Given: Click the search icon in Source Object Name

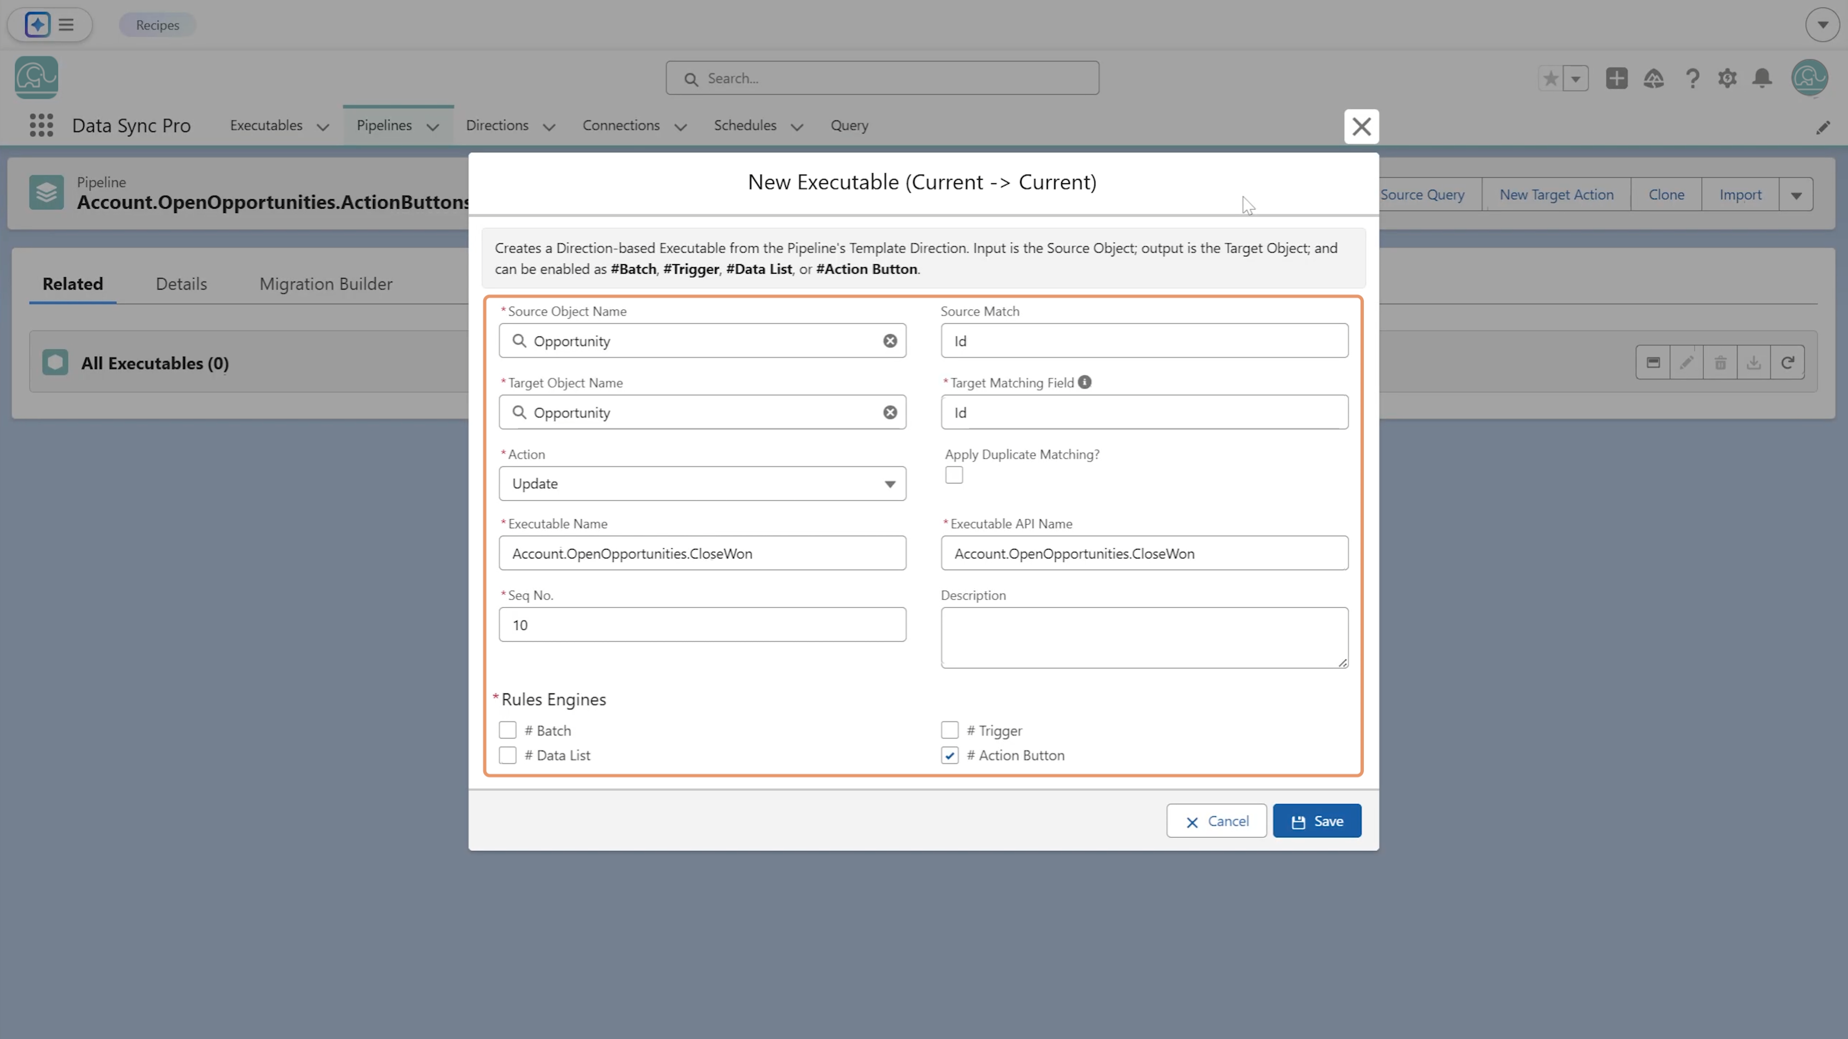Looking at the screenshot, I should pos(519,341).
